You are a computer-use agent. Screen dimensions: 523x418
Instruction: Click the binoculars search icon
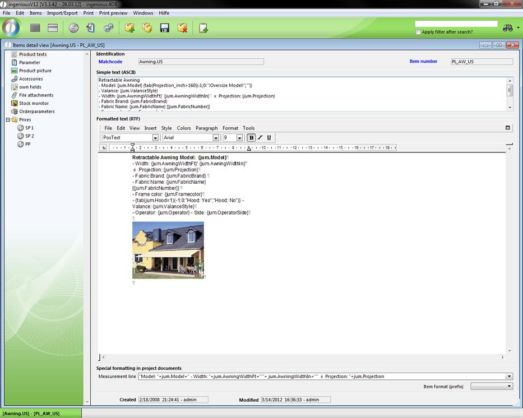click(x=508, y=28)
